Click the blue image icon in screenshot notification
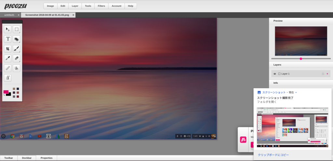Image resolution: width=333 pixels, height=161 pixels. pos(259,92)
